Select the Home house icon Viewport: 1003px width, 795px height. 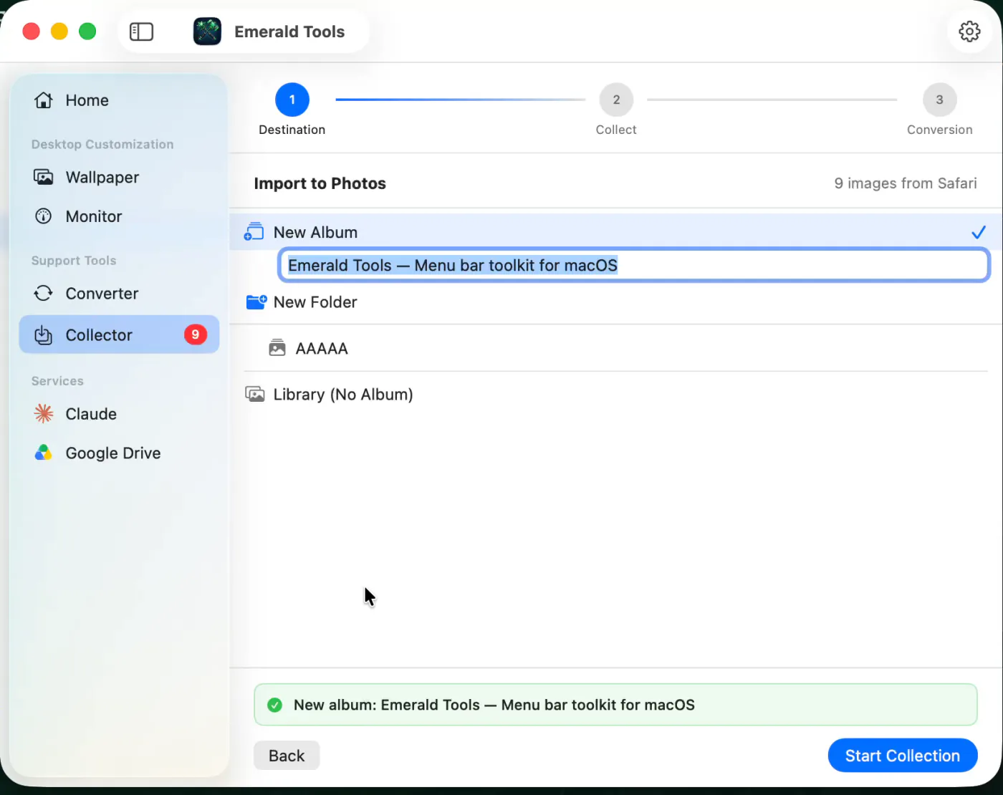pyautogui.click(x=44, y=100)
